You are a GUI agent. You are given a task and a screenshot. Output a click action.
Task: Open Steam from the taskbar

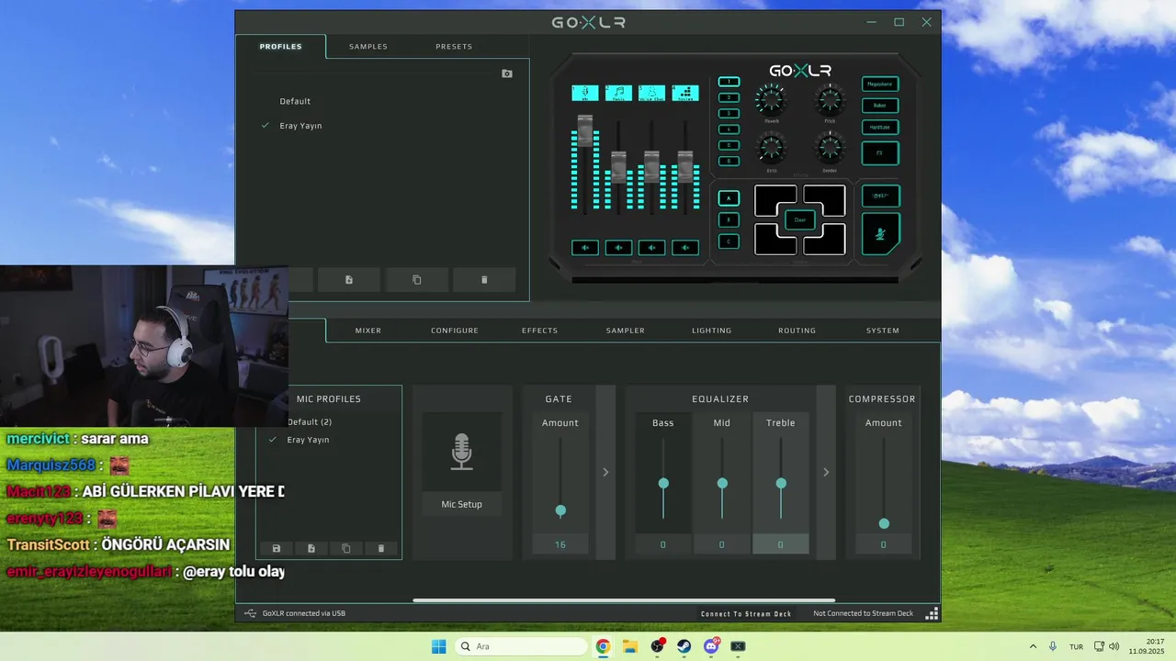(x=684, y=646)
